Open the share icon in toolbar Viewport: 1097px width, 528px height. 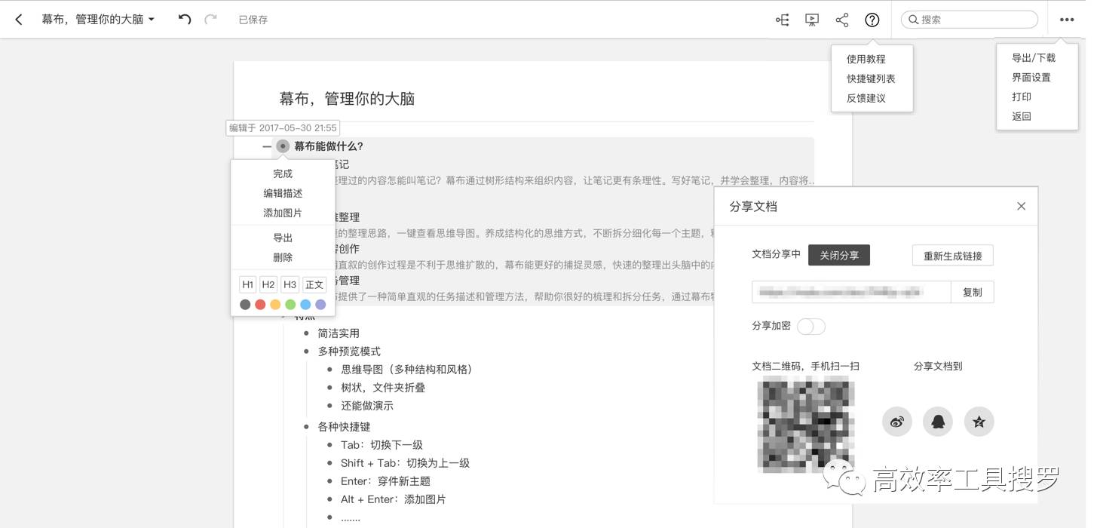point(842,20)
